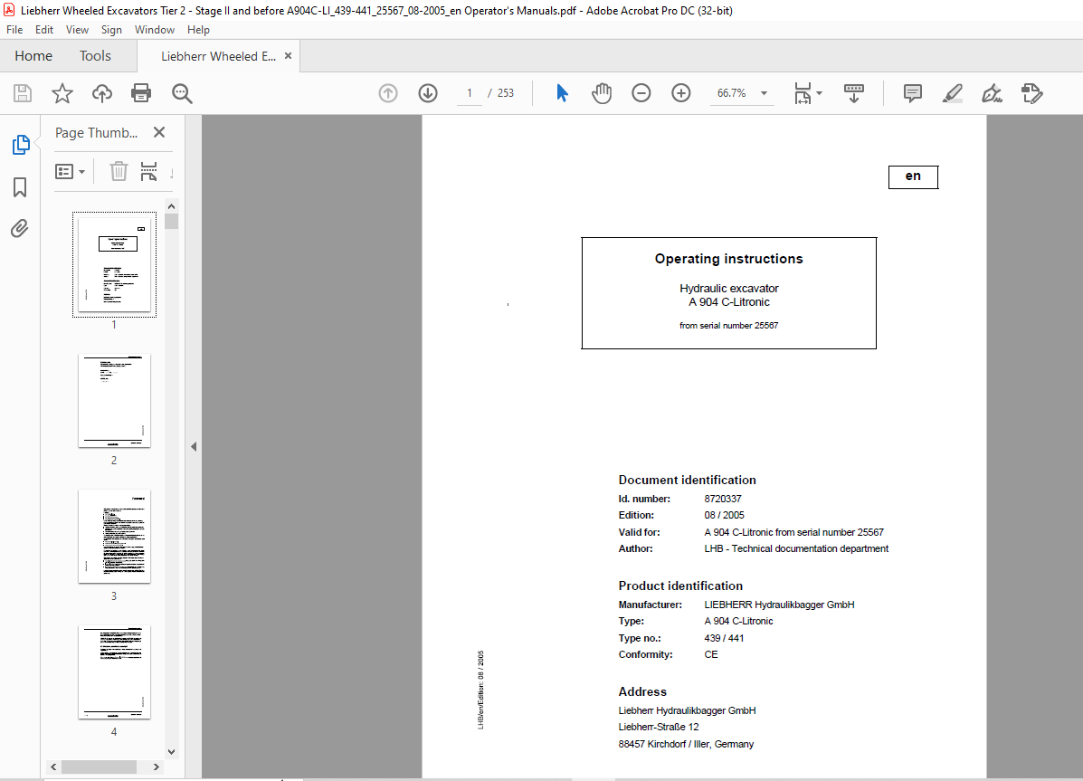
Task: Click the 66.7% zoom value field
Action: click(x=731, y=93)
